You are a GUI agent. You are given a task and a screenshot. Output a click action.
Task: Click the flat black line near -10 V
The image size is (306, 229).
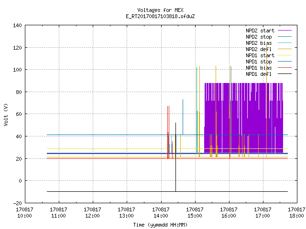point(167,192)
